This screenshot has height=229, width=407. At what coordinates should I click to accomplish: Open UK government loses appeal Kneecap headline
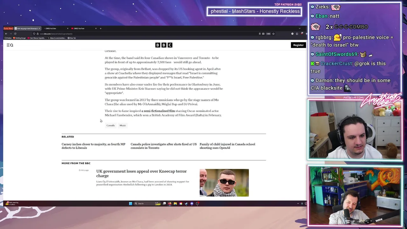tap(141, 173)
